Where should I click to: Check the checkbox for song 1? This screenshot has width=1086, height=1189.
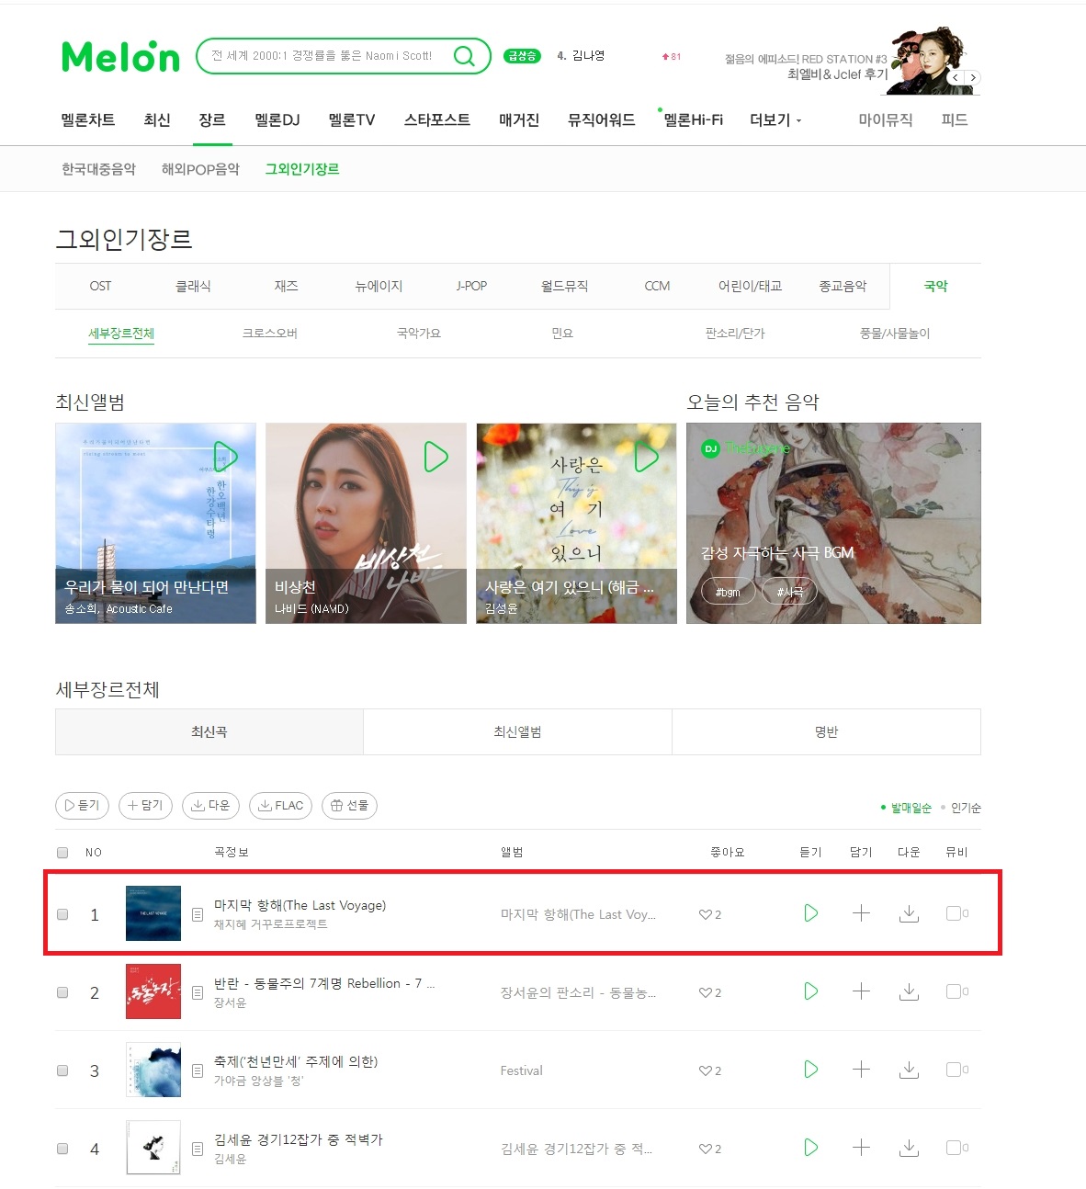click(62, 914)
